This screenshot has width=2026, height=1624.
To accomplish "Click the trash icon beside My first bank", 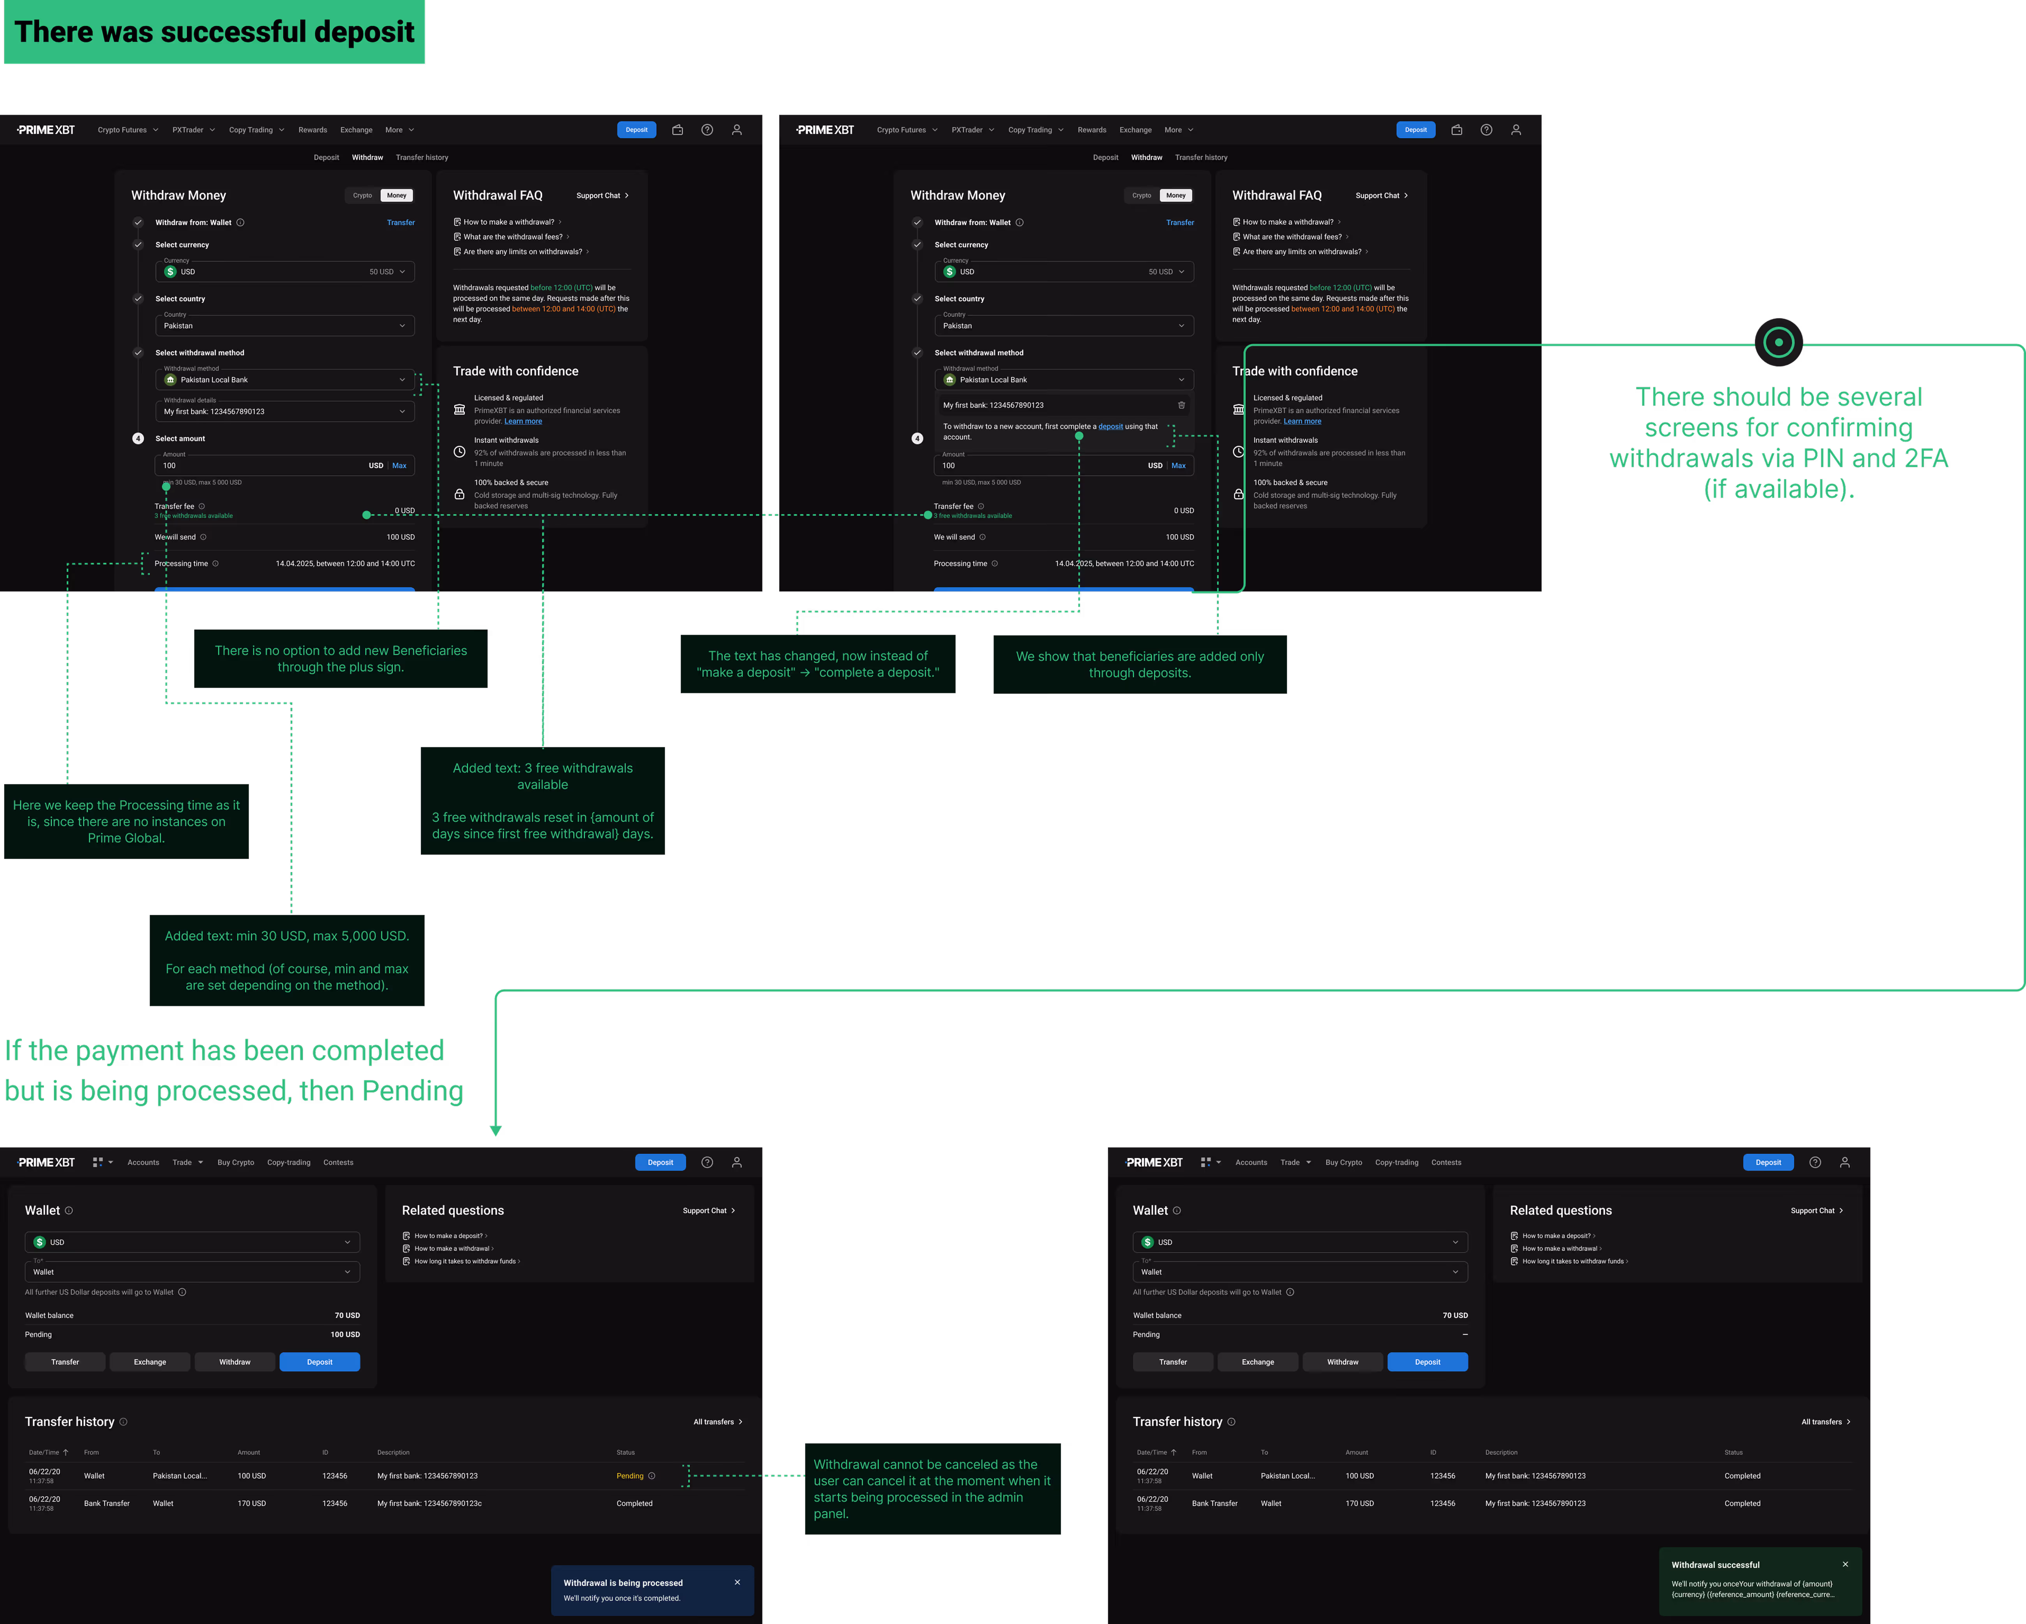I will (1181, 405).
